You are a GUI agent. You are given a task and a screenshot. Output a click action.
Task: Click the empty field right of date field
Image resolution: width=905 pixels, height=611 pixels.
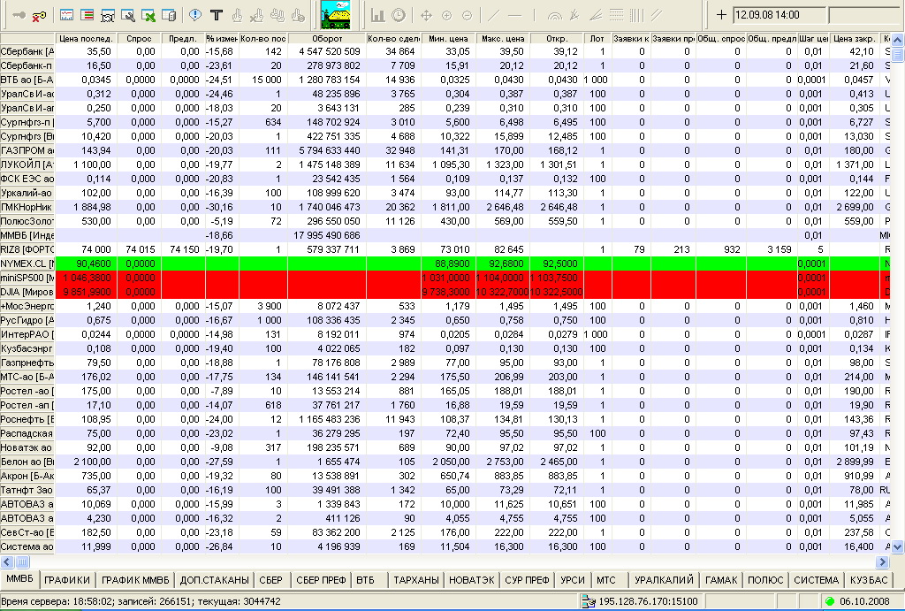coord(863,15)
